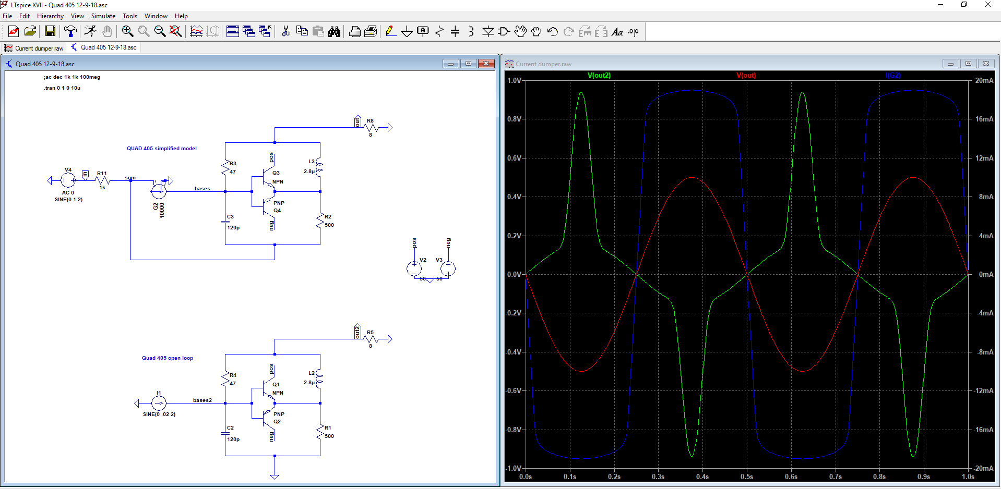Run the simulation with running-man icon
Viewport: 1001px width, 489px height.
click(x=90, y=32)
